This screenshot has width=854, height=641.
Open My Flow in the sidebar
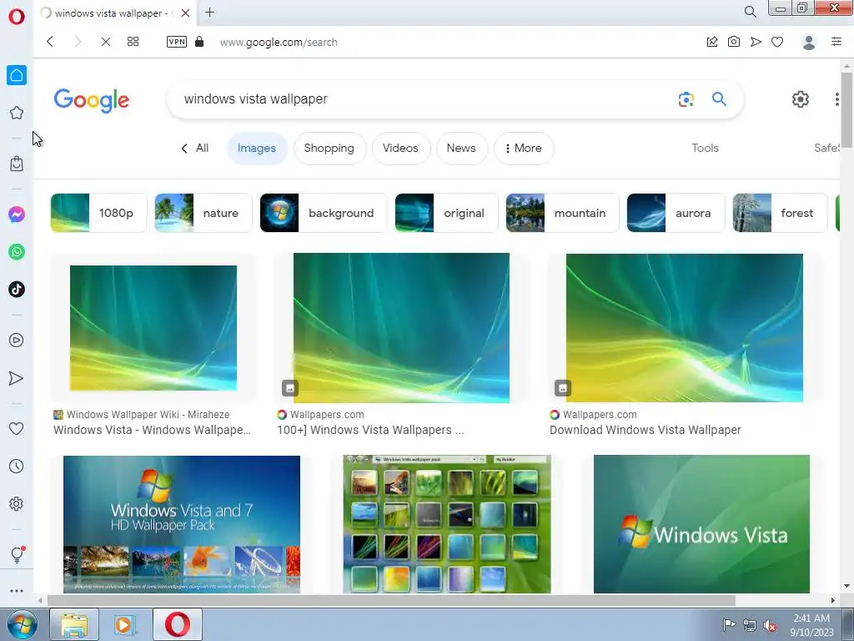pos(17,378)
